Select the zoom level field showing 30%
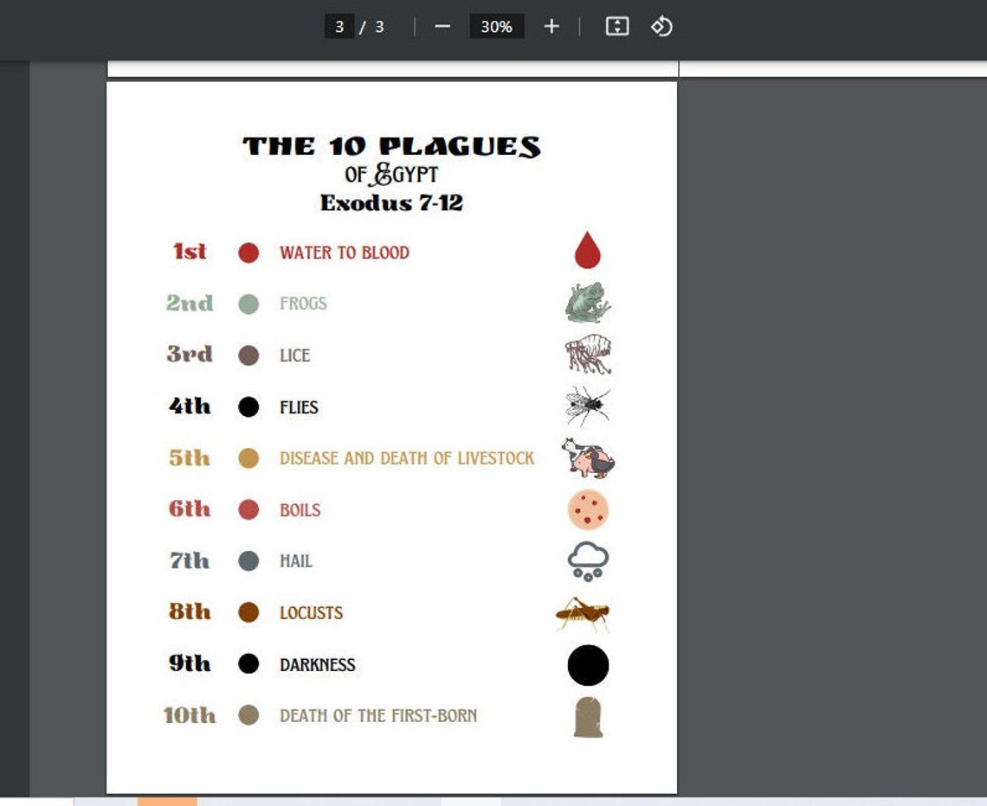 pyautogui.click(x=495, y=26)
